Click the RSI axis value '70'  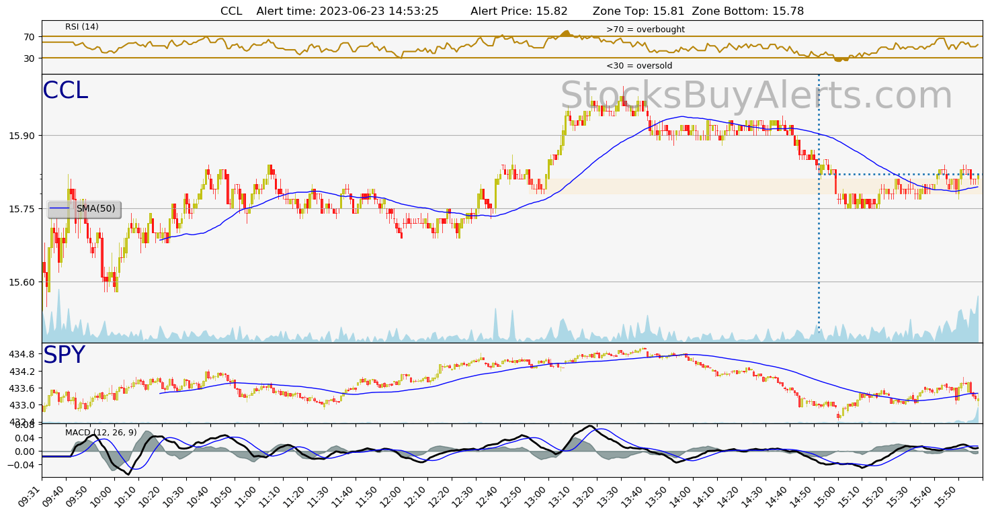[x=29, y=36]
